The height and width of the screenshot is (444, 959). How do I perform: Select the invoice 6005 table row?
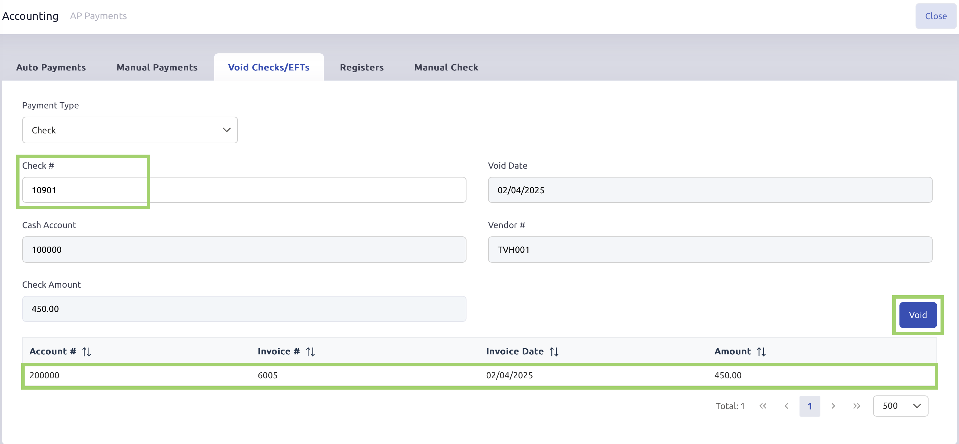click(x=479, y=375)
